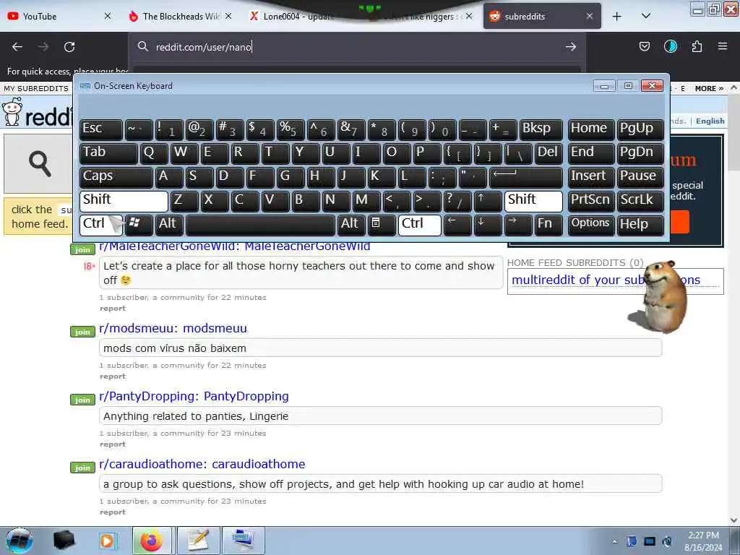Report the caraudioathome subreddit

(x=112, y=512)
